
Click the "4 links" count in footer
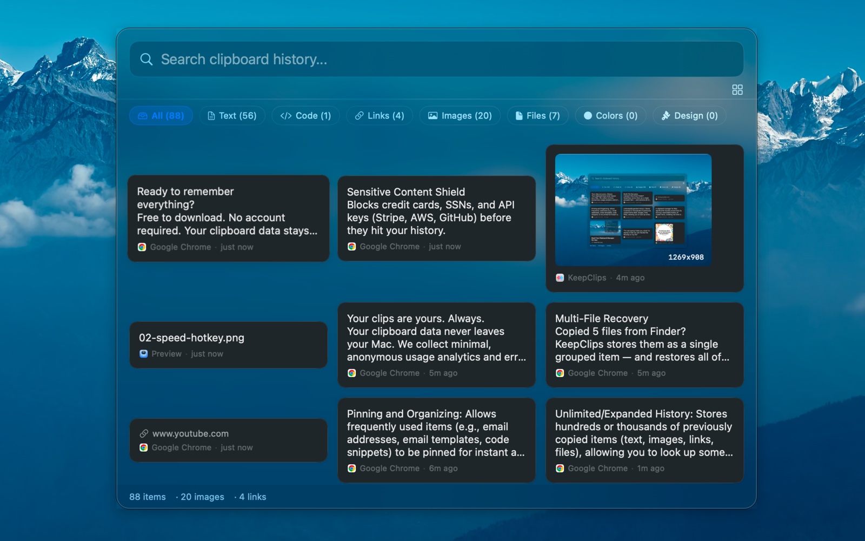(251, 497)
